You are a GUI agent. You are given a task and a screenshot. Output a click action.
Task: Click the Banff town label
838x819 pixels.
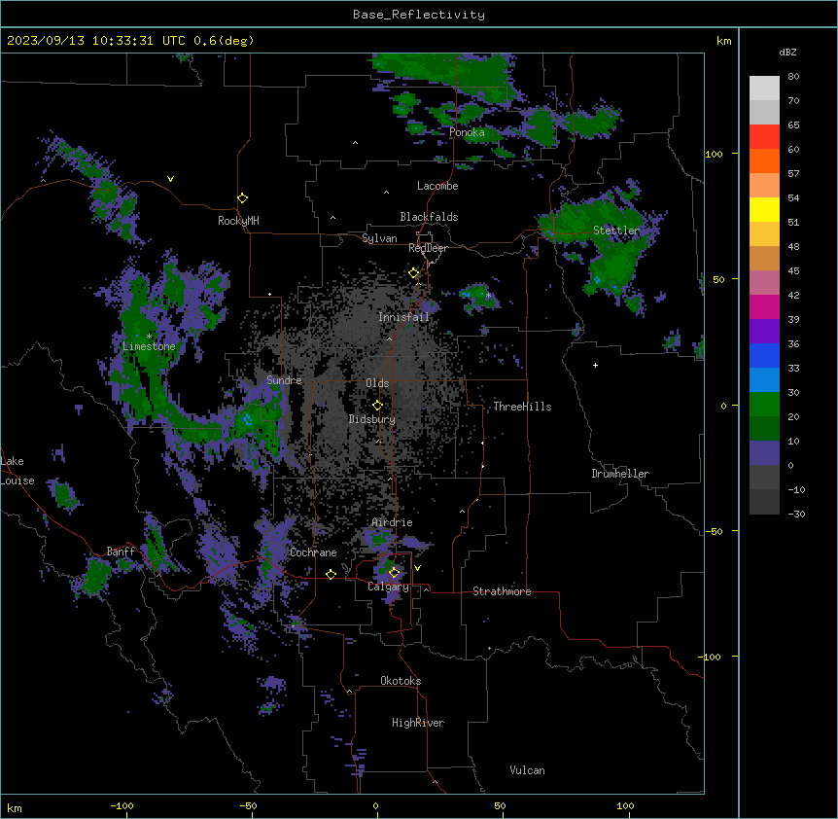pyautogui.click(x=121, y=552)
